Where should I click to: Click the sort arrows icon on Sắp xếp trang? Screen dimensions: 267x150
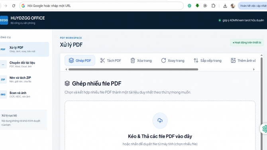point(196,60)
